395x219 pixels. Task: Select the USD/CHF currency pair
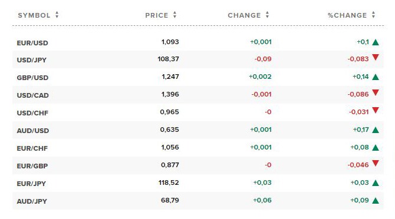tap(32, 113)
